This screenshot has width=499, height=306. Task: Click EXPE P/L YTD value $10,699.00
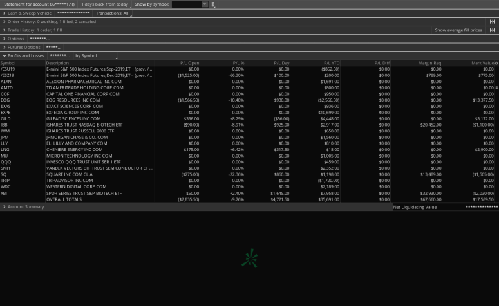point(329,113)
